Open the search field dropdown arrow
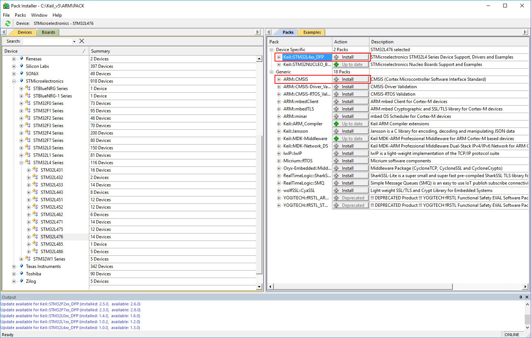 74,42
